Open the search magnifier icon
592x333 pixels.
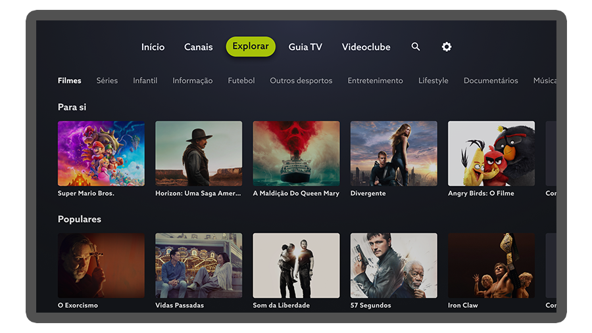415,47
